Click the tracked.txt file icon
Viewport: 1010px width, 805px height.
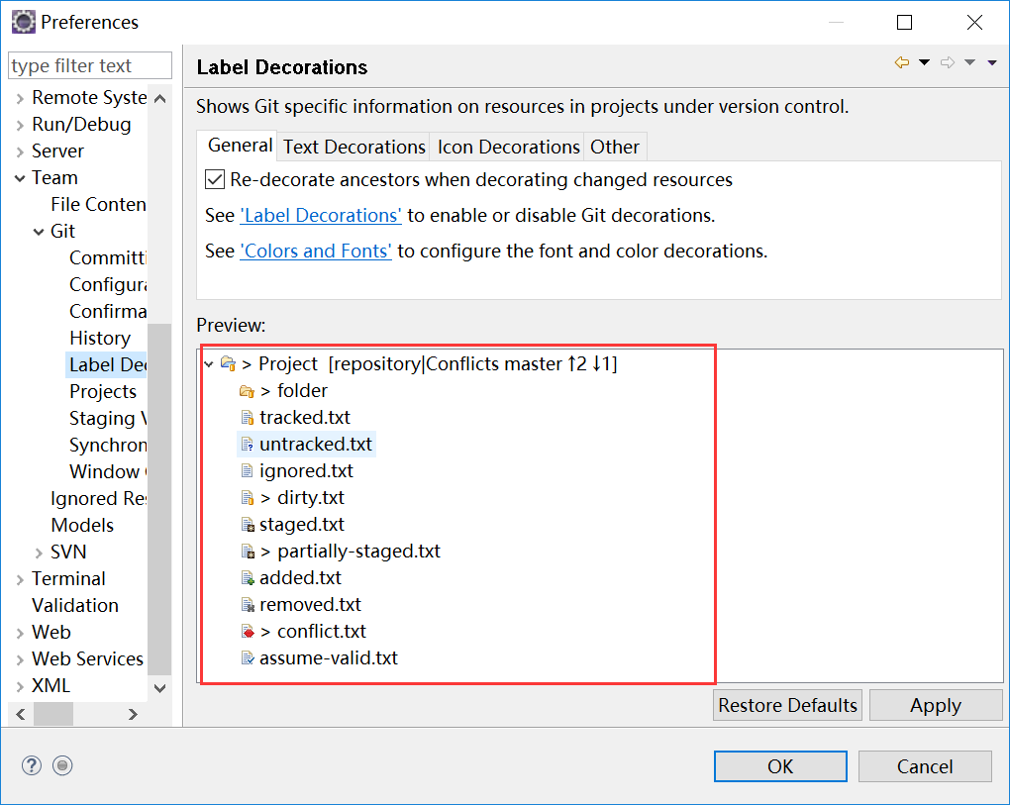coord(247,417)
